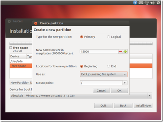The height and width of the screenshot is (122, 163).
Task: Click Cancel in Create partition dialog
Action: tap(101, 90)
